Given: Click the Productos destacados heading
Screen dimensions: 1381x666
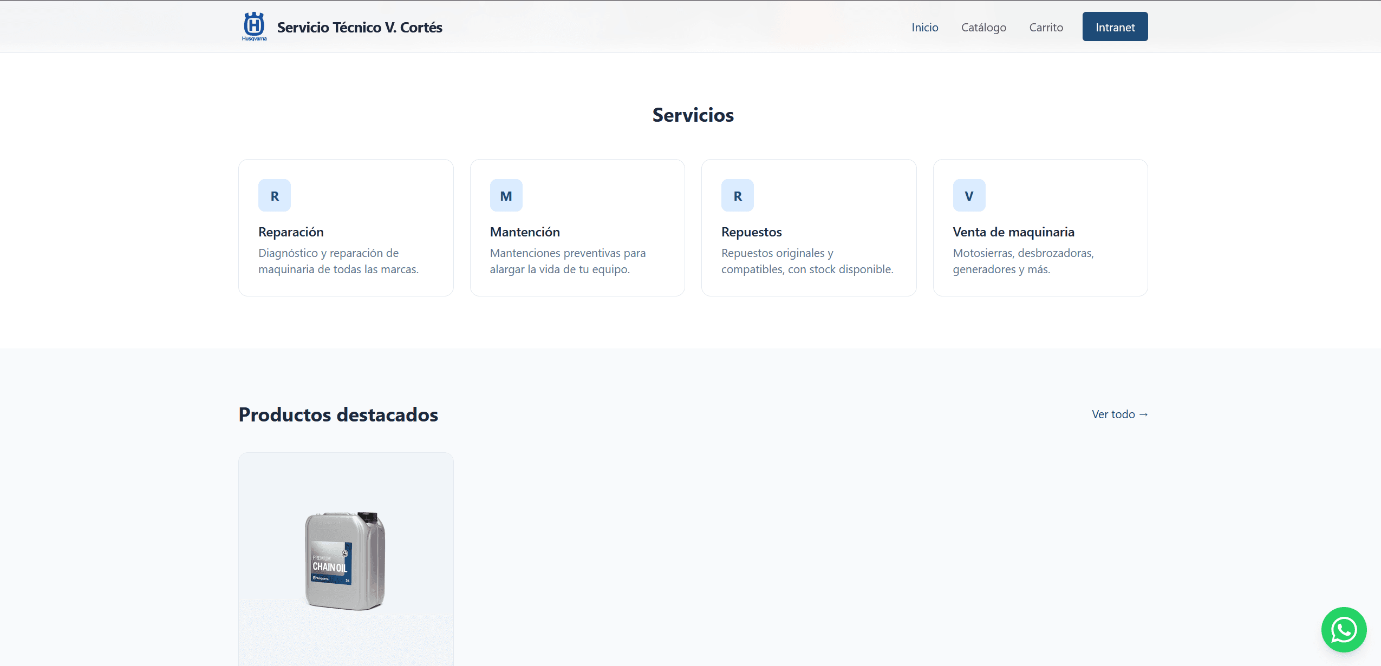Looking at the screenshot, I should click(338, 414).
